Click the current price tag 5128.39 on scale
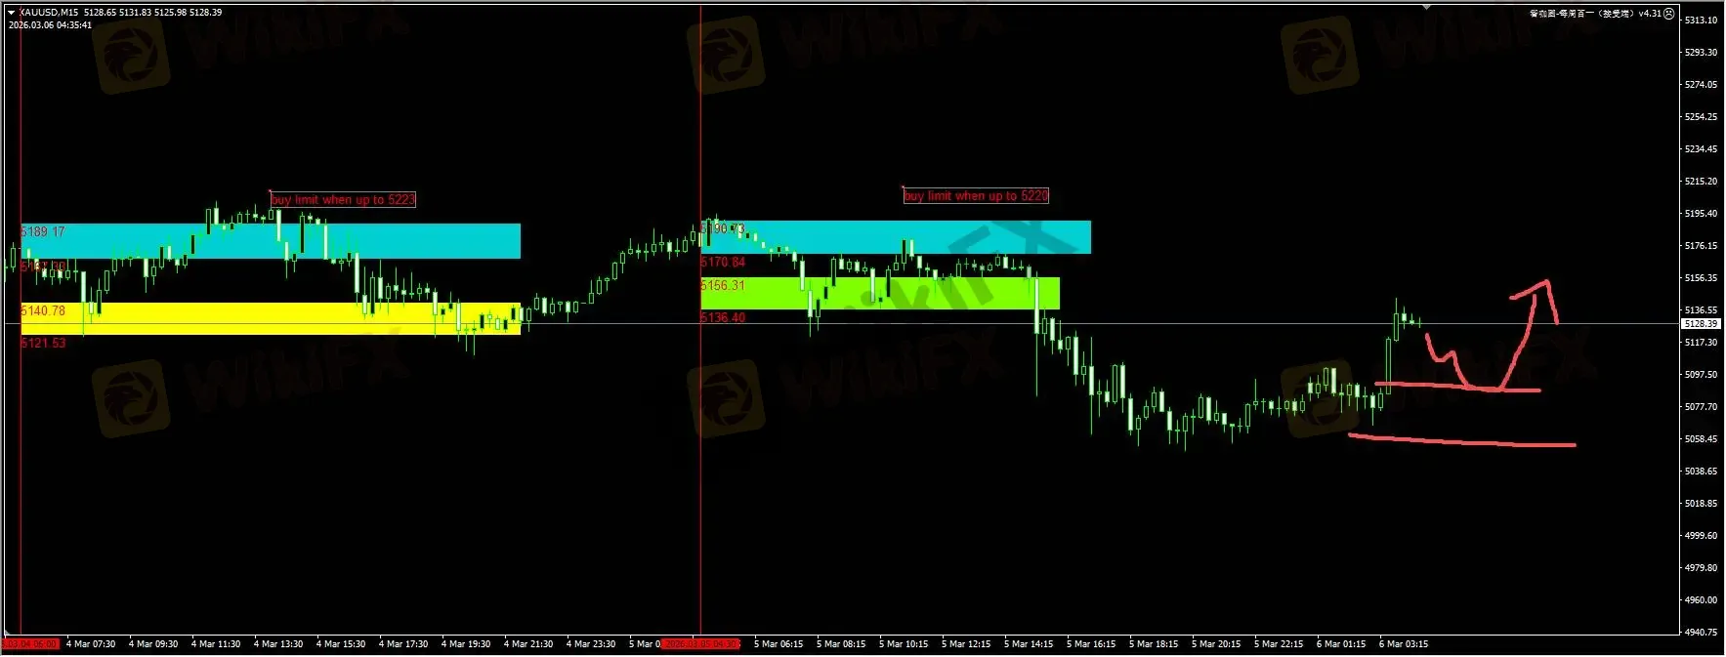Viewport: 1726px width, 657px height. [1701, 323]
